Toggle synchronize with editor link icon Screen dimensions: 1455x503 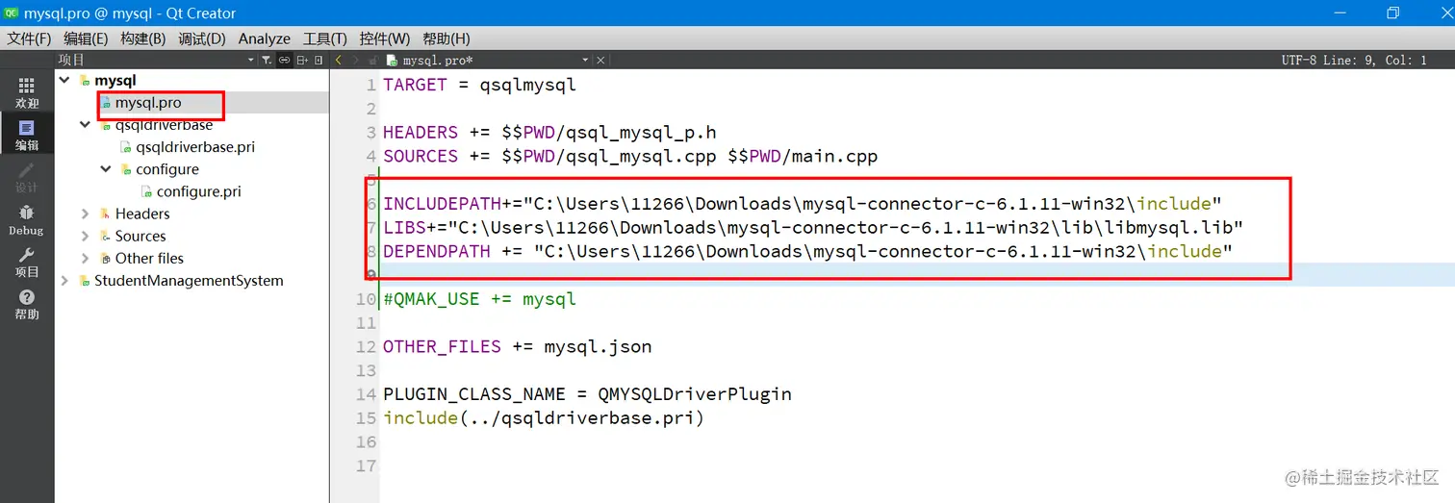(284, 60)
